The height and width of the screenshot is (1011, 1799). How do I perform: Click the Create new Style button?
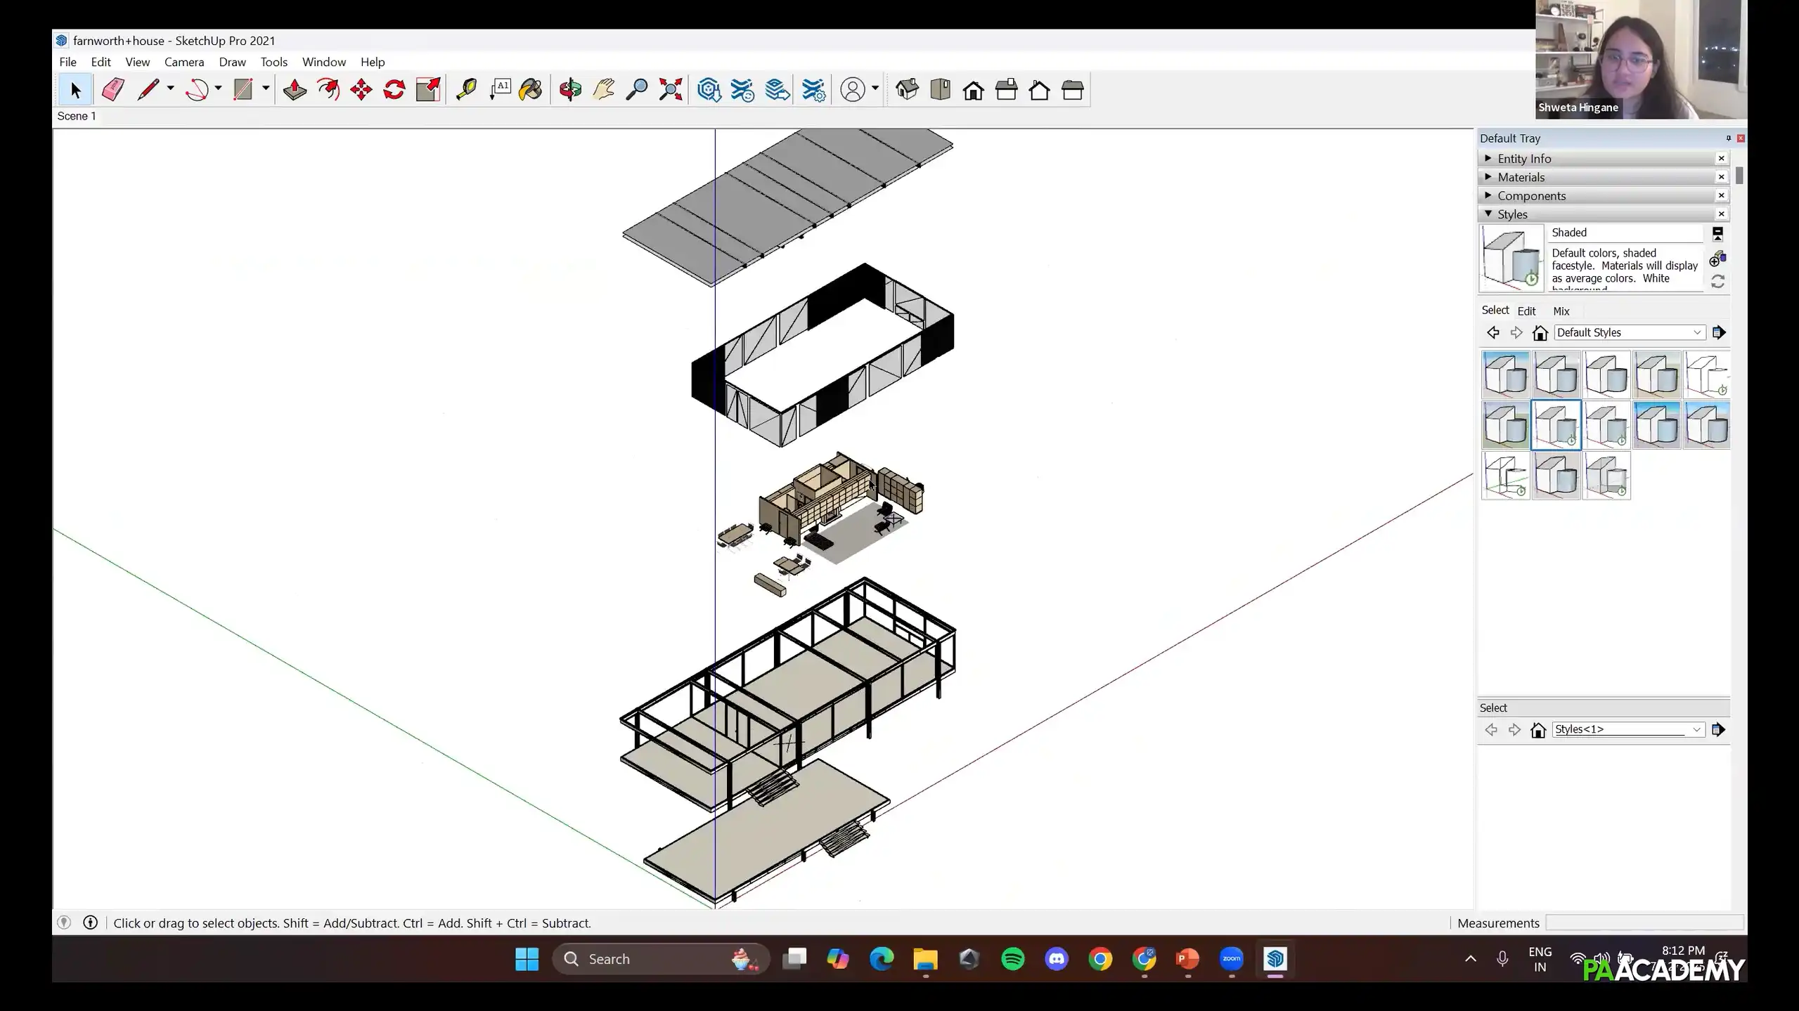(x=1717, y=259)
